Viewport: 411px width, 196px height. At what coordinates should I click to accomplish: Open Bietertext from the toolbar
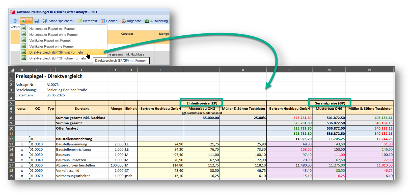pyautogui.click(x=87, y=21)
